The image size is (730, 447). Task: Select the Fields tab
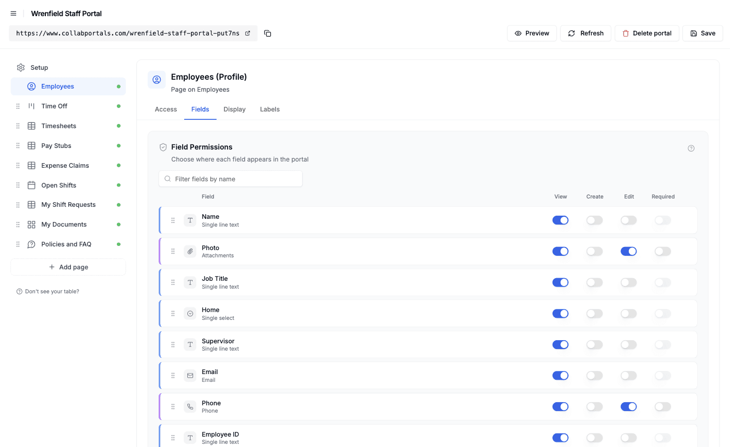point(200,109)
